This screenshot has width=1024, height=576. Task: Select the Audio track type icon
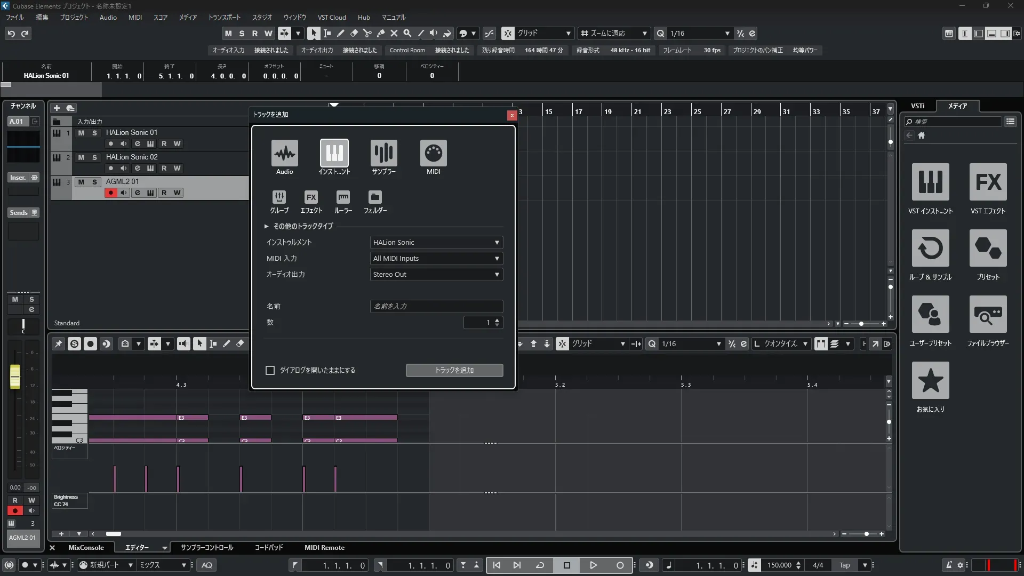click(x=284, y=154)
